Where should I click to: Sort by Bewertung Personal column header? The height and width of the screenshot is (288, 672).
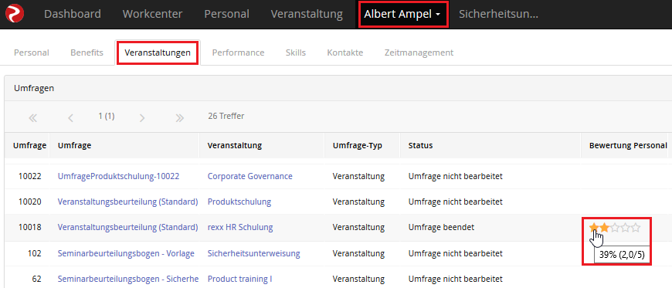click(x=628, y=145)
